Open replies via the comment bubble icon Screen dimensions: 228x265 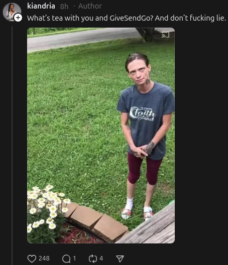[x=66, y=258]
